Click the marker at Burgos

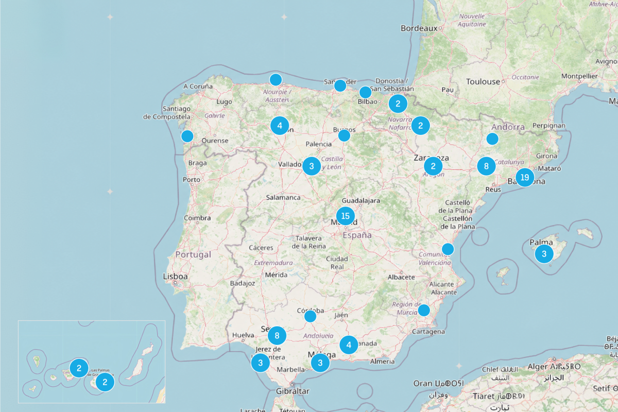pos(344,135)
